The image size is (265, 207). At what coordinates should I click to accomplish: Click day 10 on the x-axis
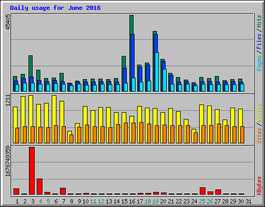tap(85, 201)
